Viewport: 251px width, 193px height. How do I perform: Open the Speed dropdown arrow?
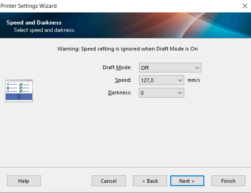coord(180,80)
